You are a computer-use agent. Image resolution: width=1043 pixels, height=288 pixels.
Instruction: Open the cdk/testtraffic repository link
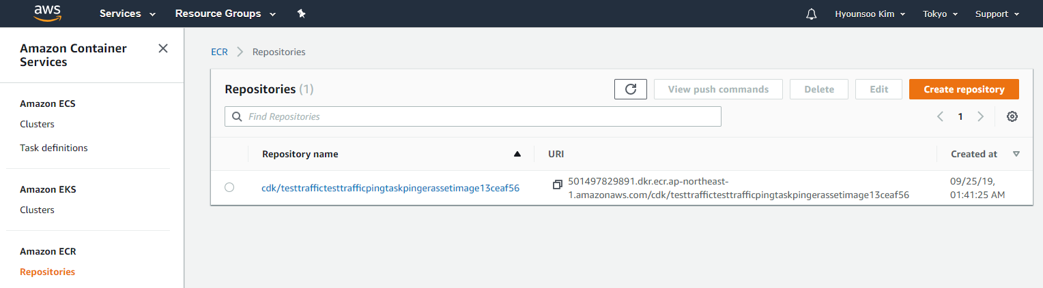coord(390,189)
